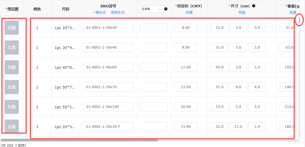Click the weight field showing 105.0

289,67
